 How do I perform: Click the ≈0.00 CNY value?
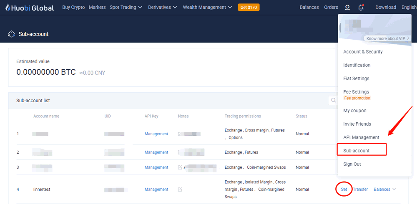point(92,73)
